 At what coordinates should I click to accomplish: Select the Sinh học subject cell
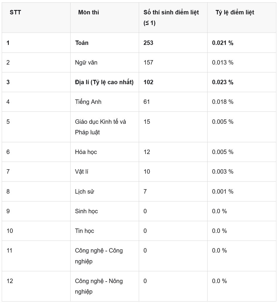tap(105, 211)
